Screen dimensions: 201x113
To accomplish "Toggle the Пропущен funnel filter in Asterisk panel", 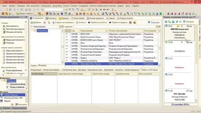I will pos(188,22).
